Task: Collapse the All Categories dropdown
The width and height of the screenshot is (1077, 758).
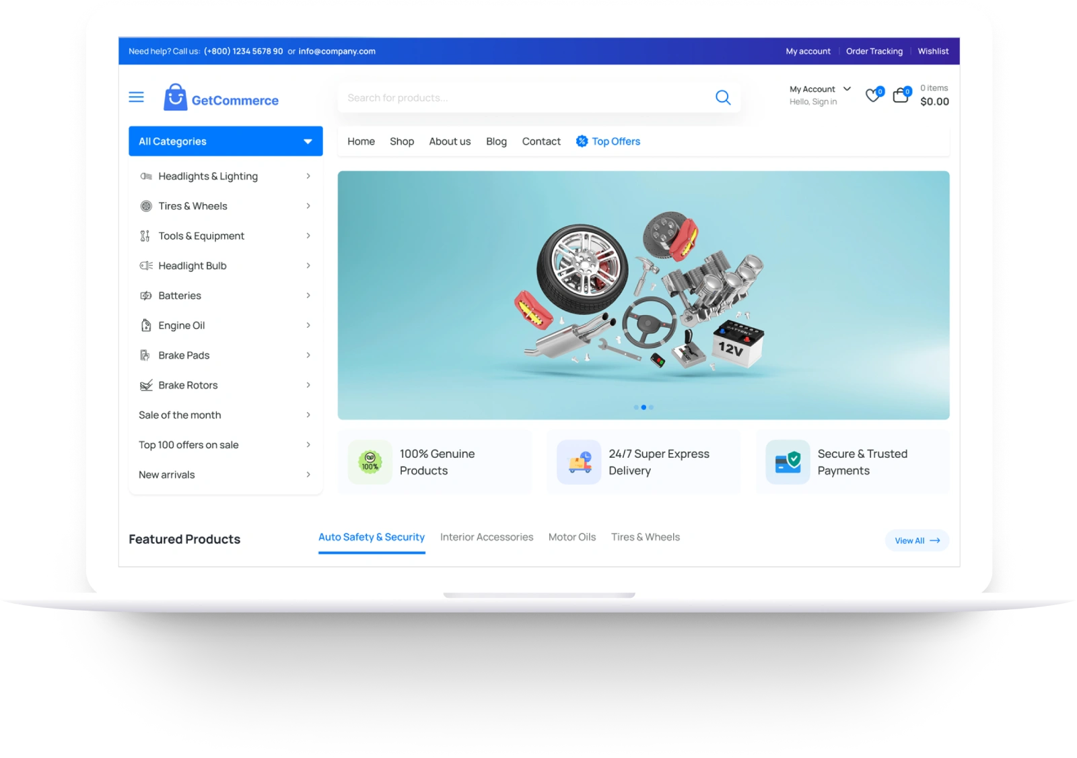Action: [308, 141]
